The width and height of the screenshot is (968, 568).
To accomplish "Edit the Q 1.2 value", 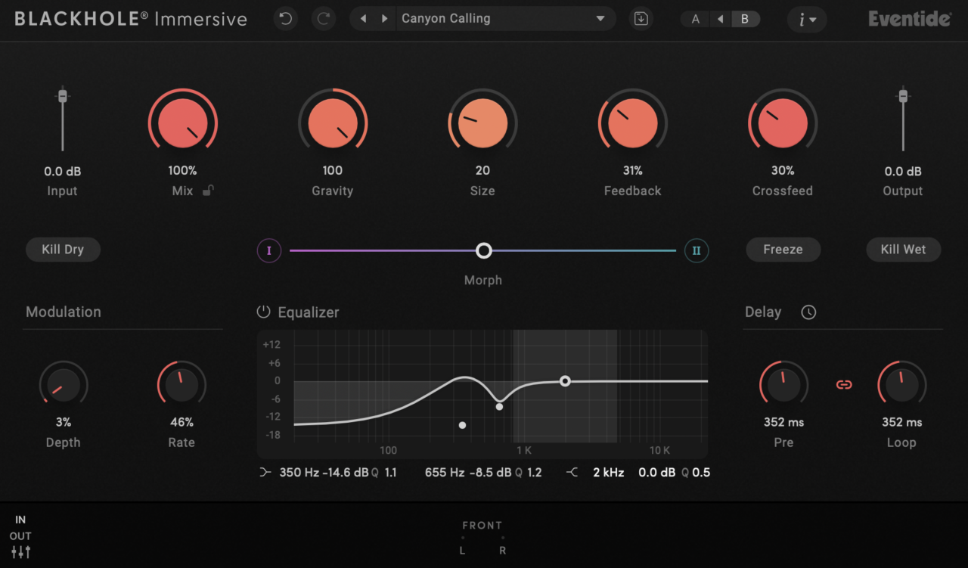I will pos(529,473).
